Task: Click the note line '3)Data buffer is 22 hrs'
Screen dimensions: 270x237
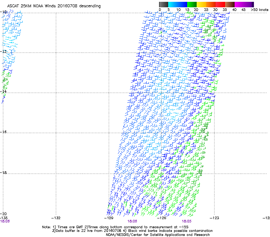Action: click(132, 231)
